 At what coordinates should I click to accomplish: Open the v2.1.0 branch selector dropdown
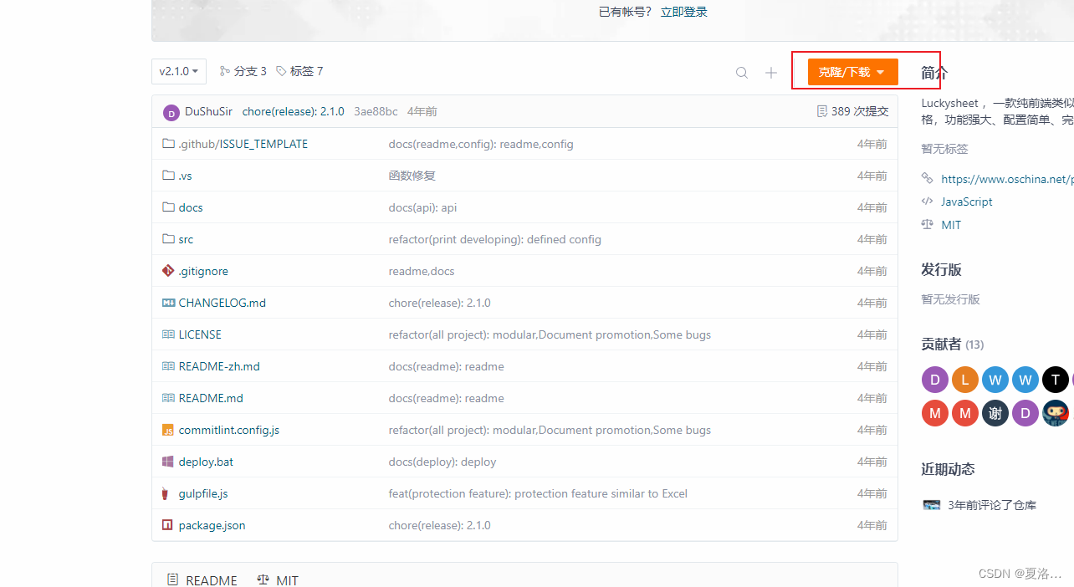(x=178, y=71)
